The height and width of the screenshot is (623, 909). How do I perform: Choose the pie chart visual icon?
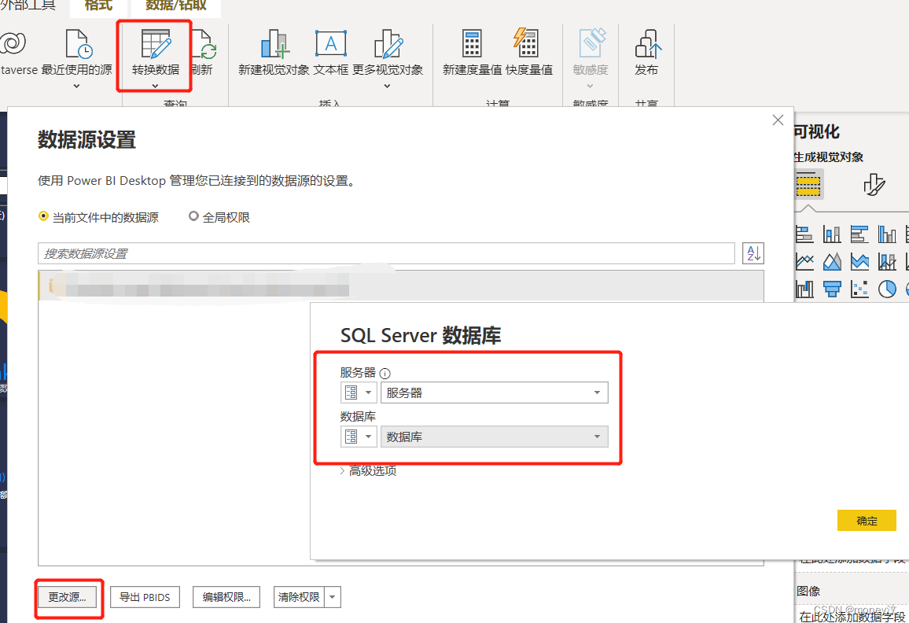888,289
